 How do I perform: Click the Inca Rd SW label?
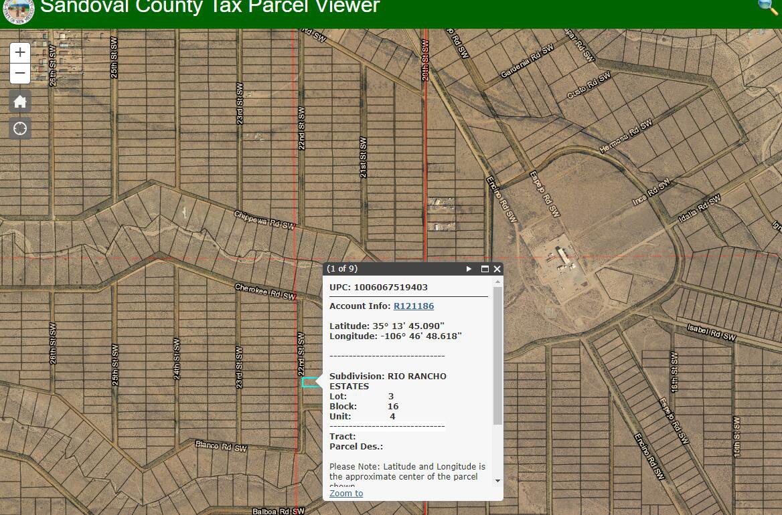651,193
